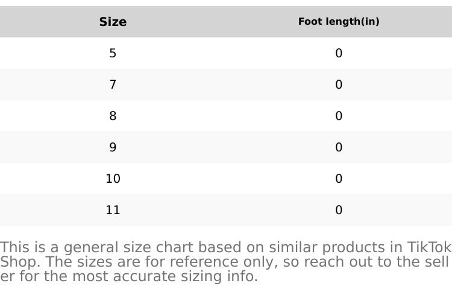Screen dimensions: 452x298
Task: Select the size 7 cell
Action: [113, 84]
